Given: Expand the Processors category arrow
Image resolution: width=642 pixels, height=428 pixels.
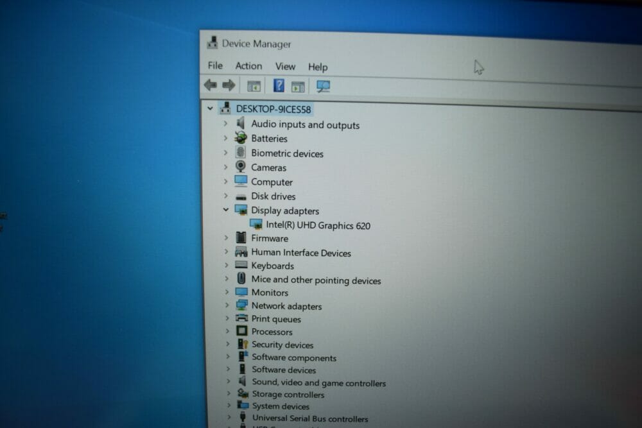Looking at the screenshot, I should pyautogui.click(x=227, y=330).
